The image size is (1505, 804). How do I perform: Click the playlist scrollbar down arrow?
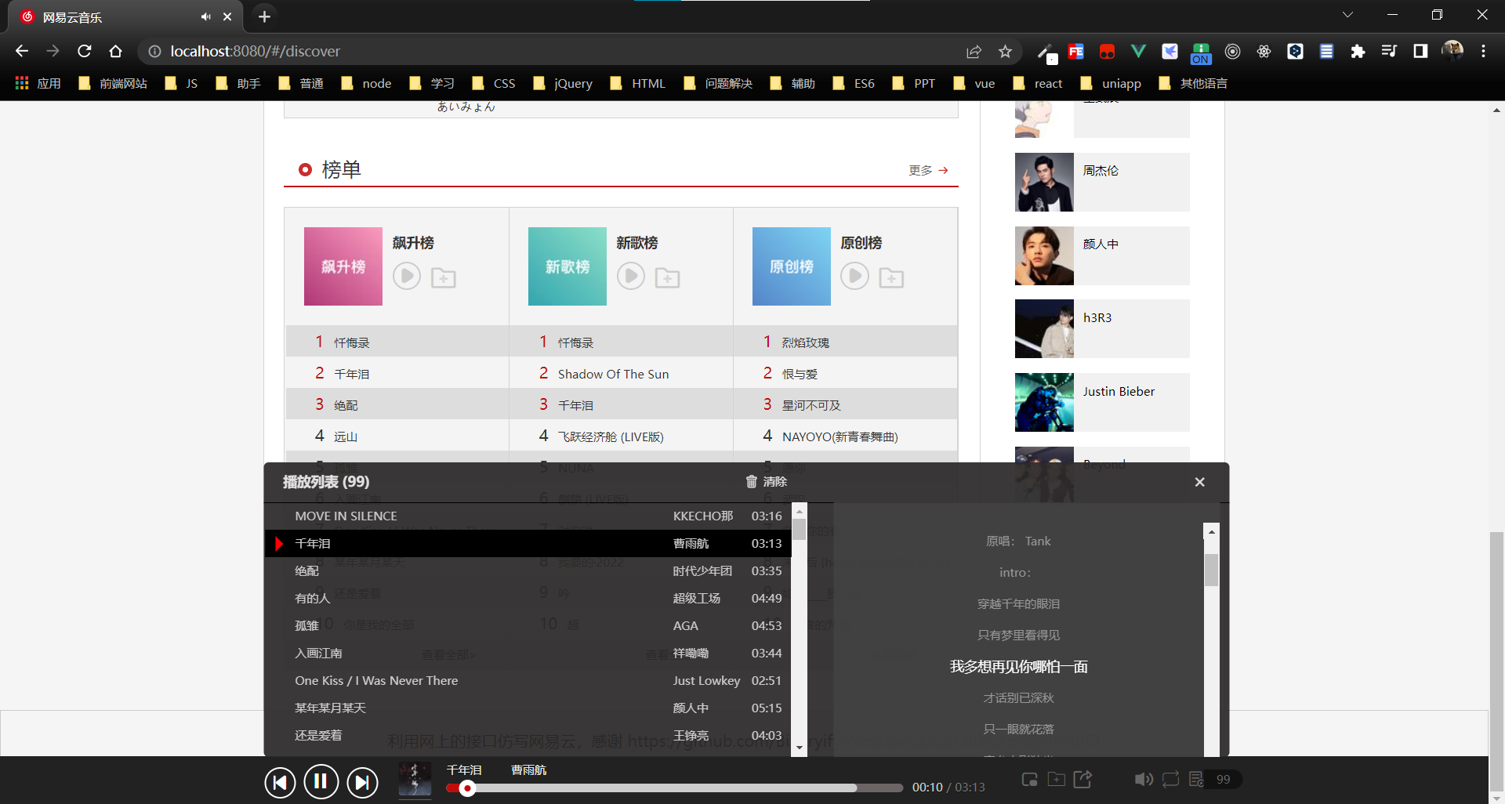click(x=800, y=748)
